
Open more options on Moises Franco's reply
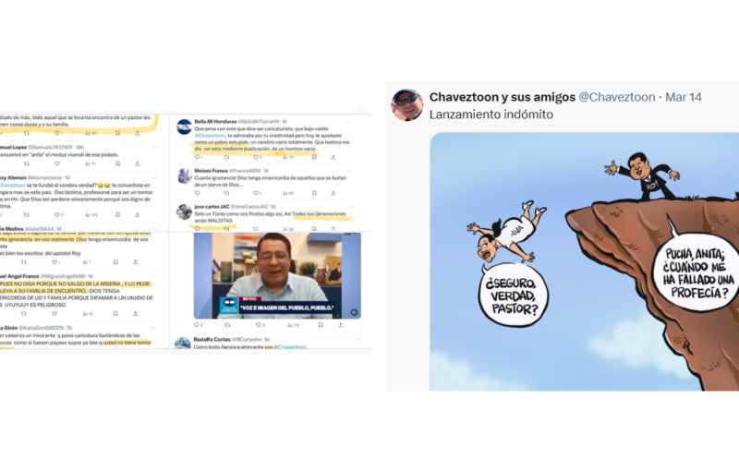click(349, 171)
